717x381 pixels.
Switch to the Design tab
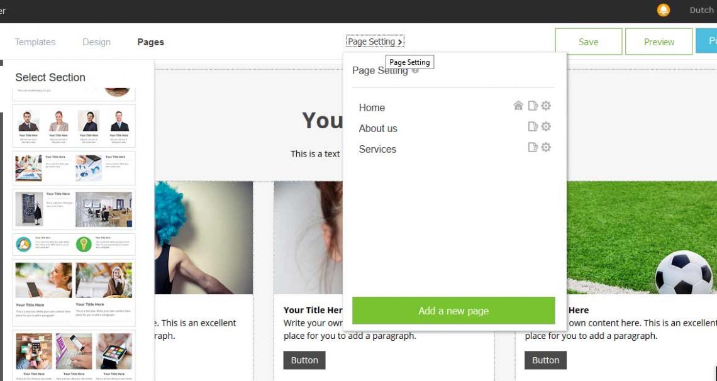click(96, 42)
